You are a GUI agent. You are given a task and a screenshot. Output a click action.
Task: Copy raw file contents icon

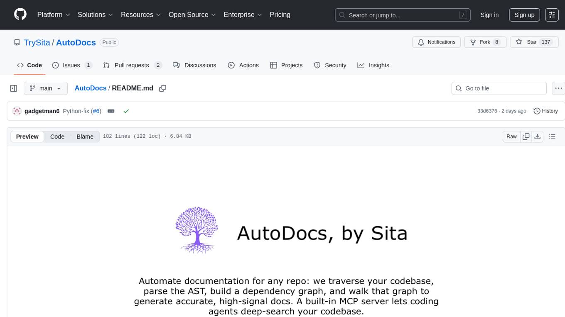tap(526, 137)
